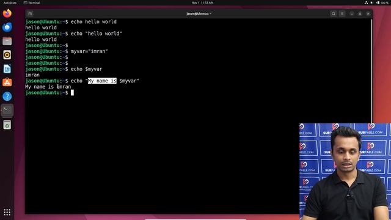
Task: Click the command myvar="imran"
Action: (x=89, y=51)
